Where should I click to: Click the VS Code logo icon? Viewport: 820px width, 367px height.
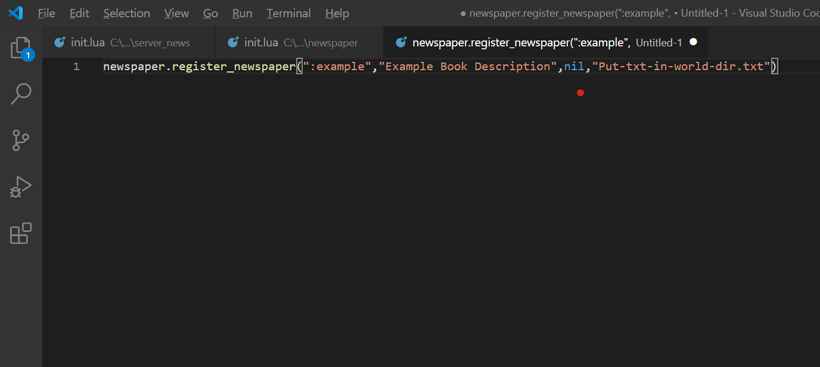coord(15,13)
